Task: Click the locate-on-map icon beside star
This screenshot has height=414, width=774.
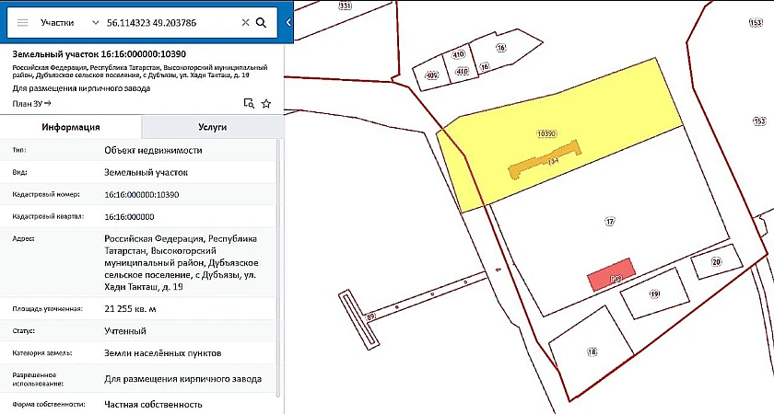Action: (249, 104)
